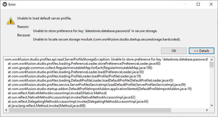Click the vertical scrollbar thumb
Image resolution: width=218 pixels, height=117 pixels.
(x=211, y=65)
